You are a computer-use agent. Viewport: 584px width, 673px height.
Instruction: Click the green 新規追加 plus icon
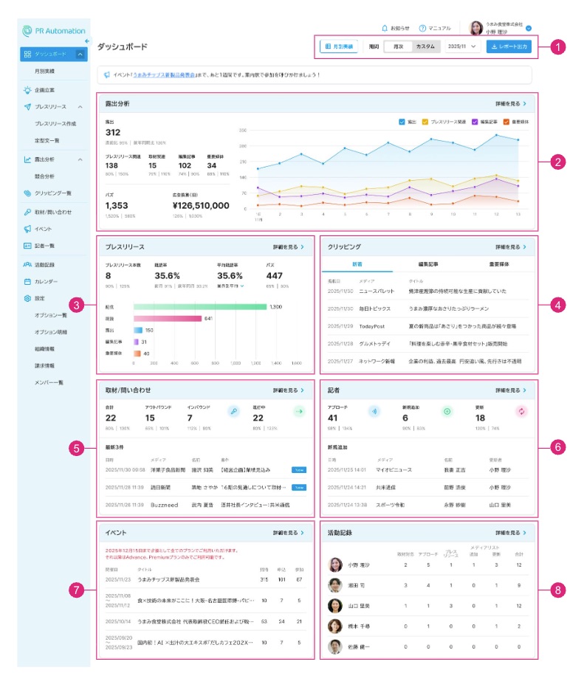pos(446,411)
